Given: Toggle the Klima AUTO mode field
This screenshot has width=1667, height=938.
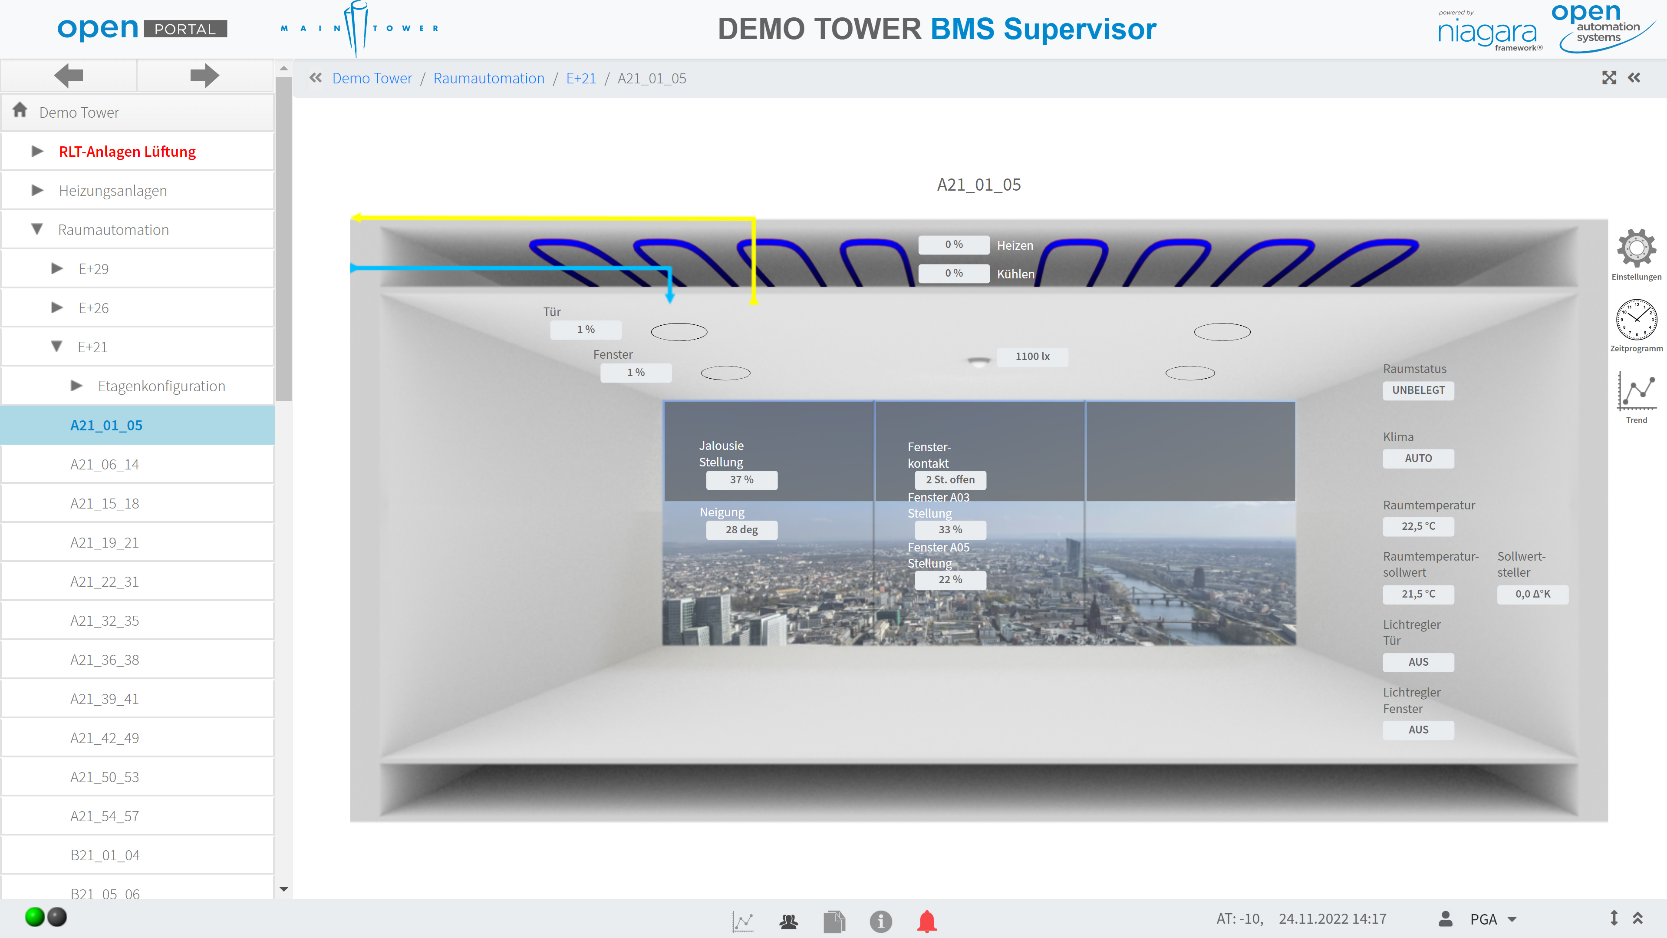Looking at the screenshot, I should [x=1418, y=458].
